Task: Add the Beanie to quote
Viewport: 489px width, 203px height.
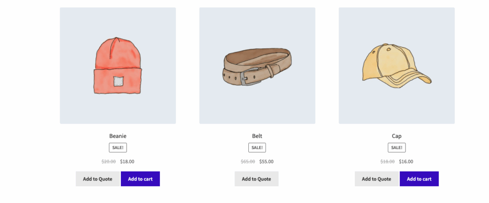Action: click(97, 179)
